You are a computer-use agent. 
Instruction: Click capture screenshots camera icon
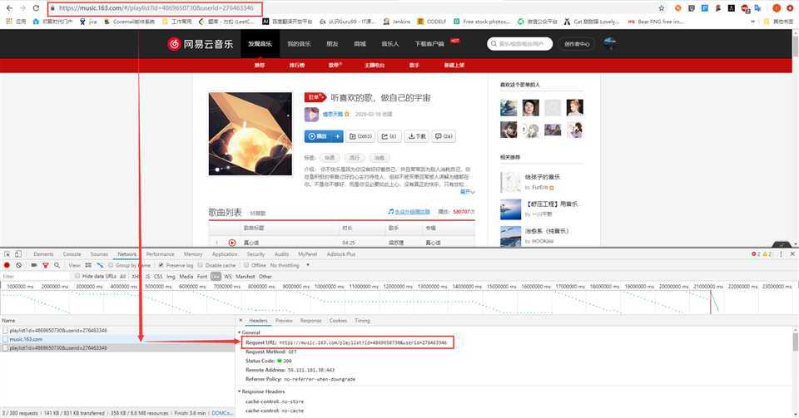[x=33, y=265]
